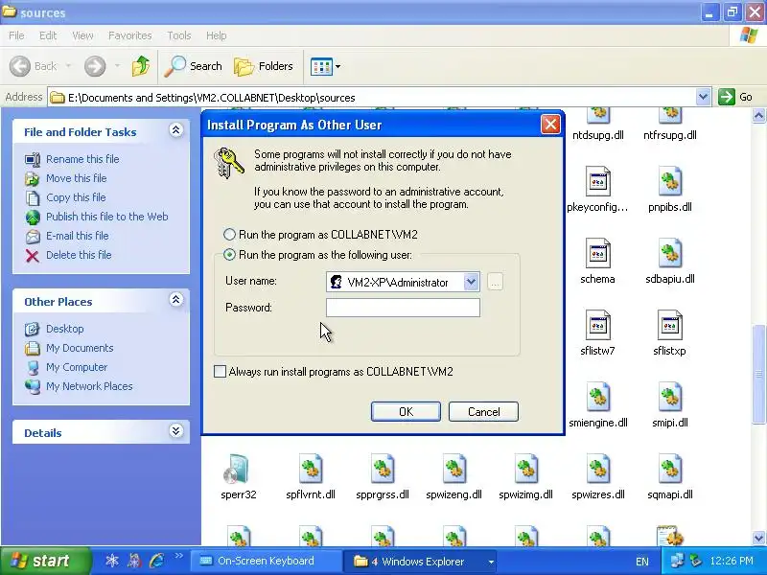Select the sflistxp file icon
Viewport: 767px width, 575px height.
click(669, 326)
